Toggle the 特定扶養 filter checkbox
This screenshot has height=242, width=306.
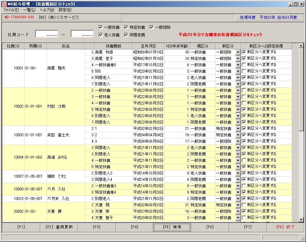(126, 27)
